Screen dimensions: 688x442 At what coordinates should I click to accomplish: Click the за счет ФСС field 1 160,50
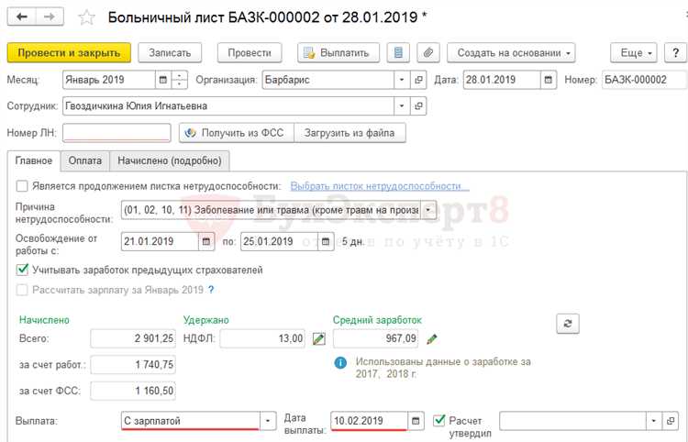pyautogui.click(x=133, y=392)
